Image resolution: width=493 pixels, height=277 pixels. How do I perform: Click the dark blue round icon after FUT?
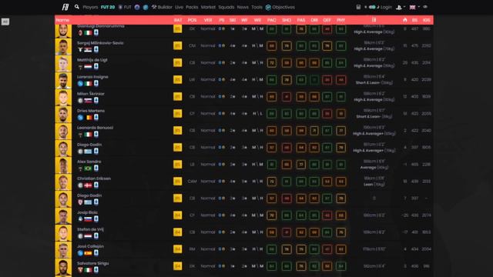[137, 7]
